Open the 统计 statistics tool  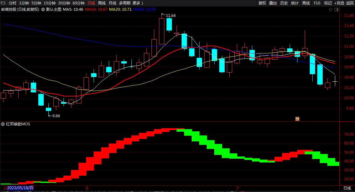tap(295, 3)
